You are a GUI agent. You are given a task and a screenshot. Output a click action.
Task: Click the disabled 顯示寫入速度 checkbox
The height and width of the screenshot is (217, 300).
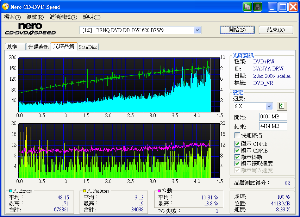click(x=237, y=170)
